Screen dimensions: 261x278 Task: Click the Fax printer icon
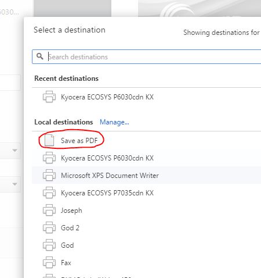(49, 262)
